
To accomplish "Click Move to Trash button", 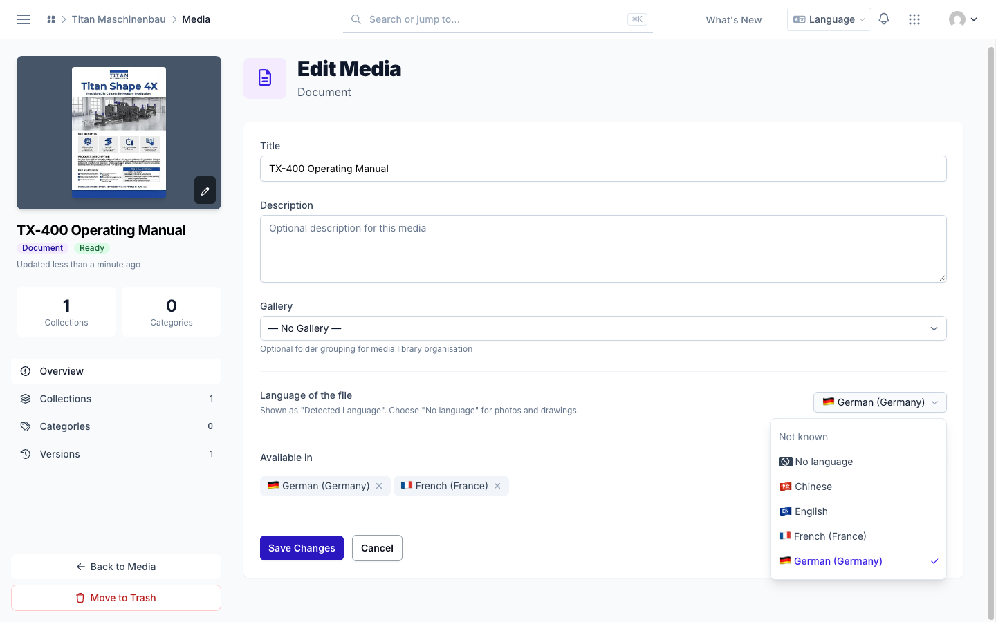I will (x=116, y=598).
